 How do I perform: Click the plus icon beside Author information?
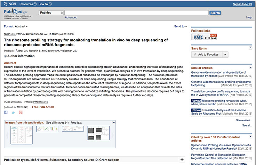point(5,56)
